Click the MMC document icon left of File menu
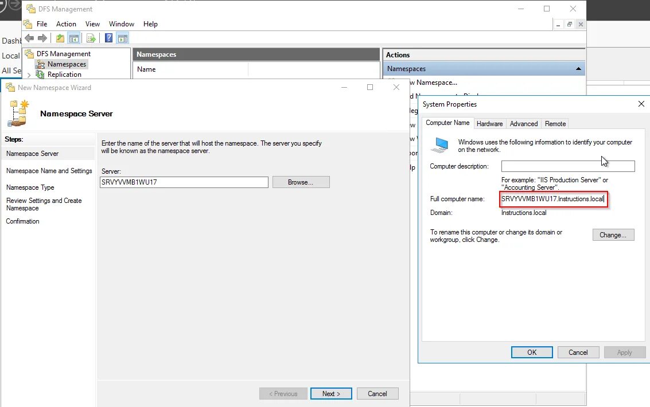 point(28,24)
